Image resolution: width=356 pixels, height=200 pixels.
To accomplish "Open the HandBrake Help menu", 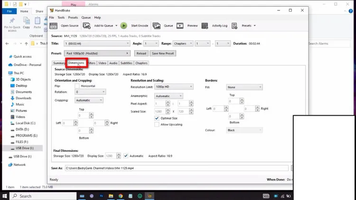I will click(97, 18).
